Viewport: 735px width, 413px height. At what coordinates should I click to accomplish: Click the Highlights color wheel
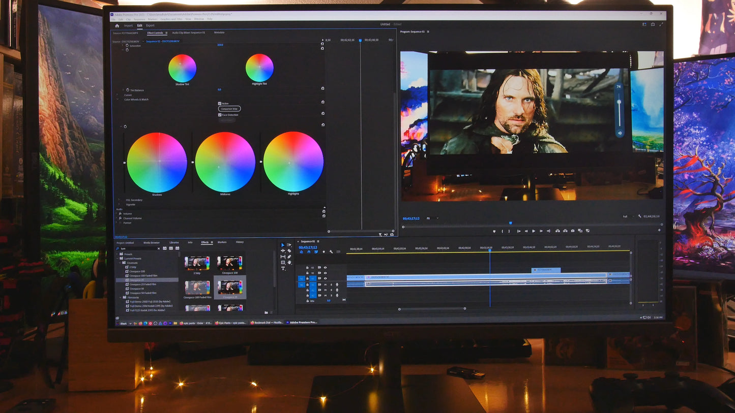[x=293, y=162]
